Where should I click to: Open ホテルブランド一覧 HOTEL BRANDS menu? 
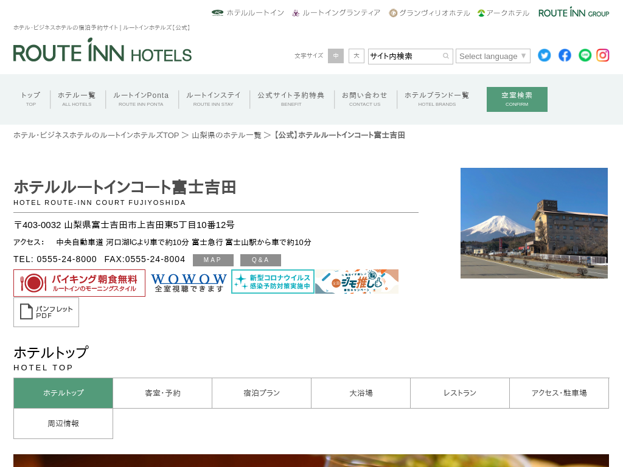pyautogui.click(x=437, y=99)
